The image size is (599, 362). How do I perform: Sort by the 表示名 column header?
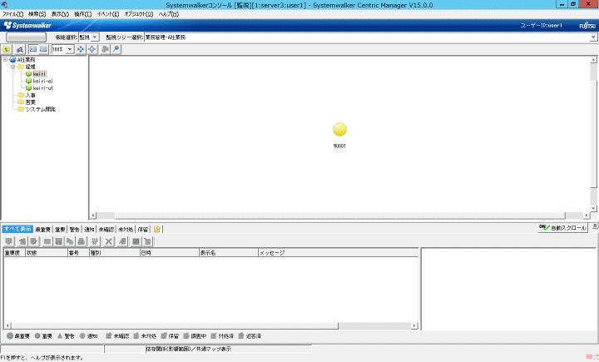pos(229,253)
